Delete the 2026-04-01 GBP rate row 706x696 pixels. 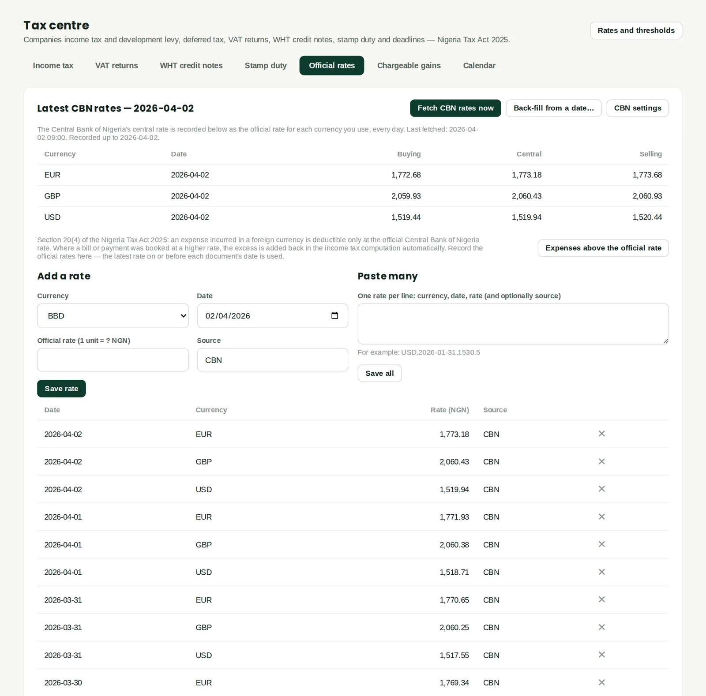pyautogui.click(x=601, y=544)
